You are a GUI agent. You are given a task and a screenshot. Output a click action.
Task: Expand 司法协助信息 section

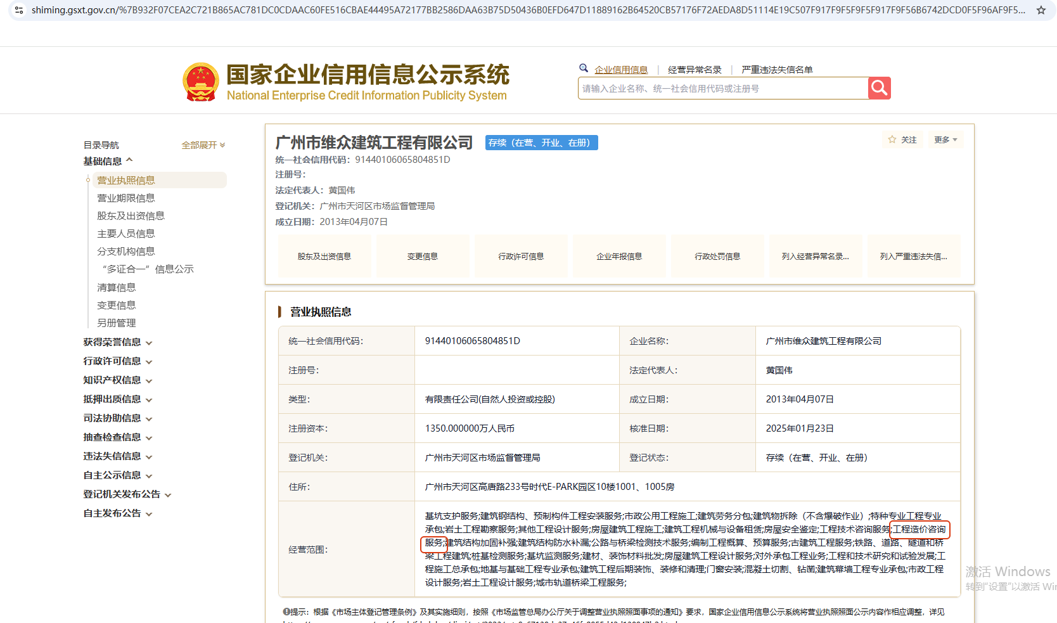pyautogui.click(x=118, y=418)
